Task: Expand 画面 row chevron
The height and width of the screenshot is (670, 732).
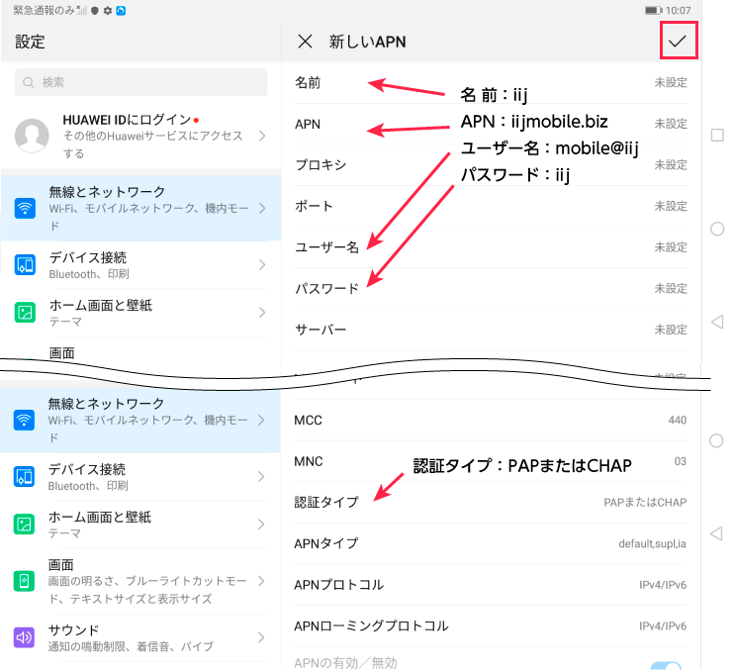Action: tap(261, 581)
